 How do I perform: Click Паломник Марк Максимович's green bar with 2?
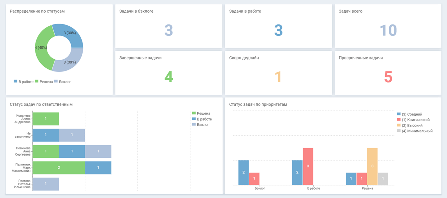click(x=59, y=167)
